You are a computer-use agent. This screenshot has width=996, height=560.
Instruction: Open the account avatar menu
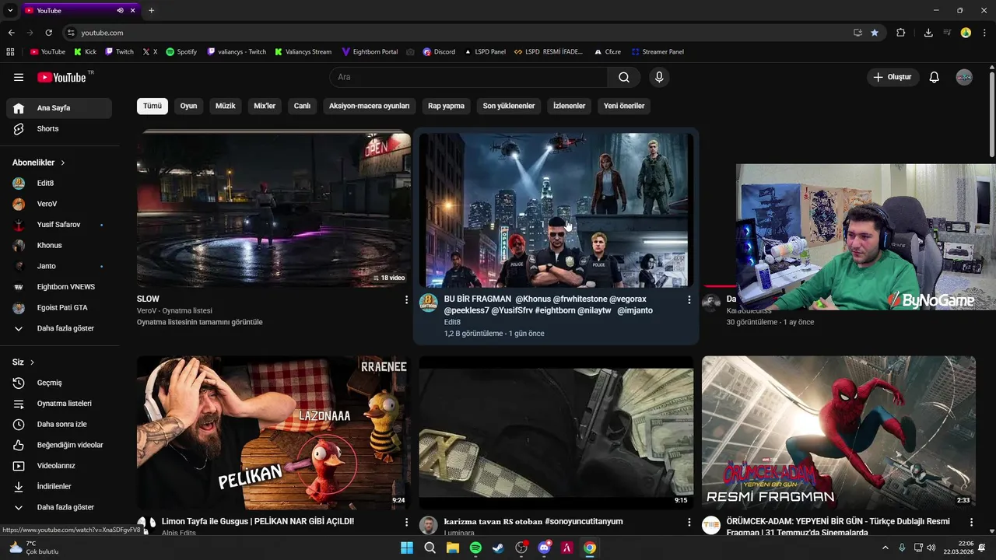click(x=964, y=77)
